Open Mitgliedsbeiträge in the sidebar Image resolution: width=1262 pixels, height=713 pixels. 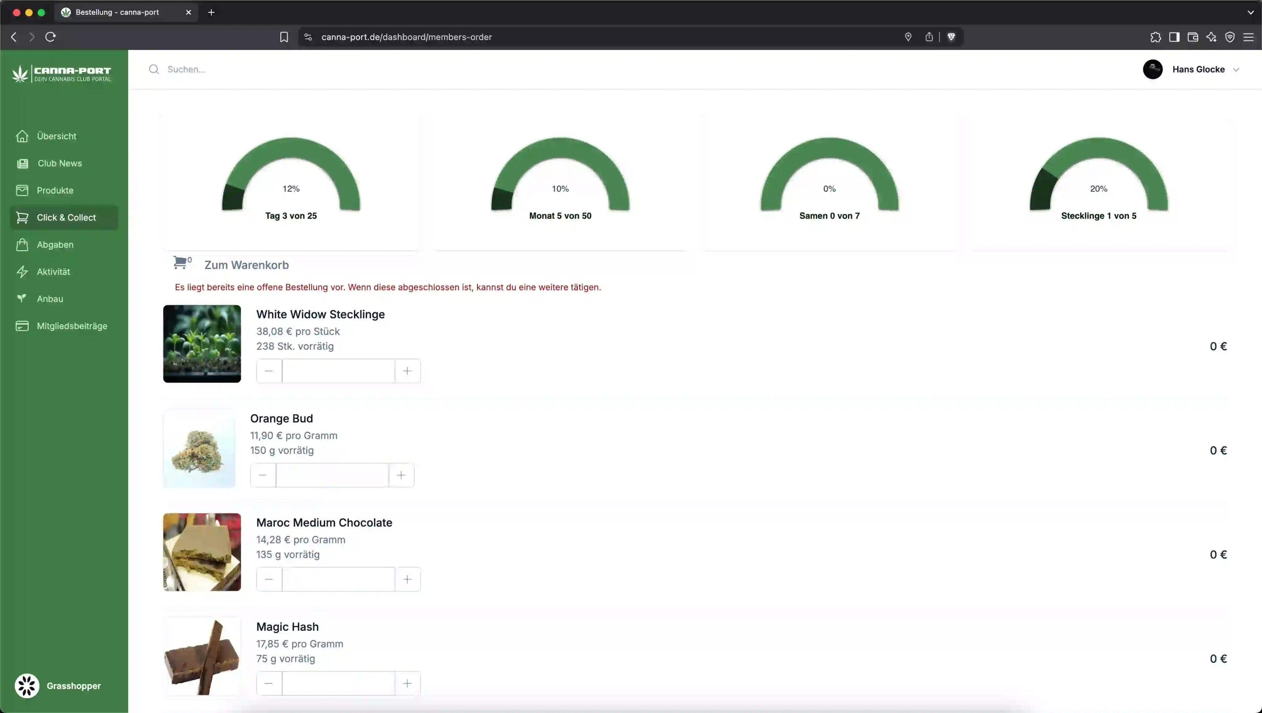click(64, 326)
